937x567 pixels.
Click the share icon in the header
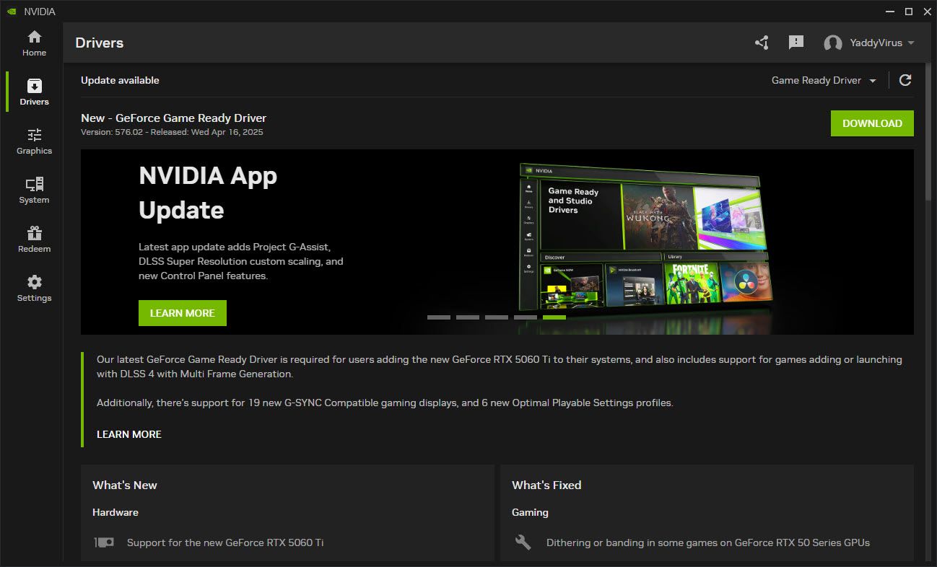[x=762, y=43]
